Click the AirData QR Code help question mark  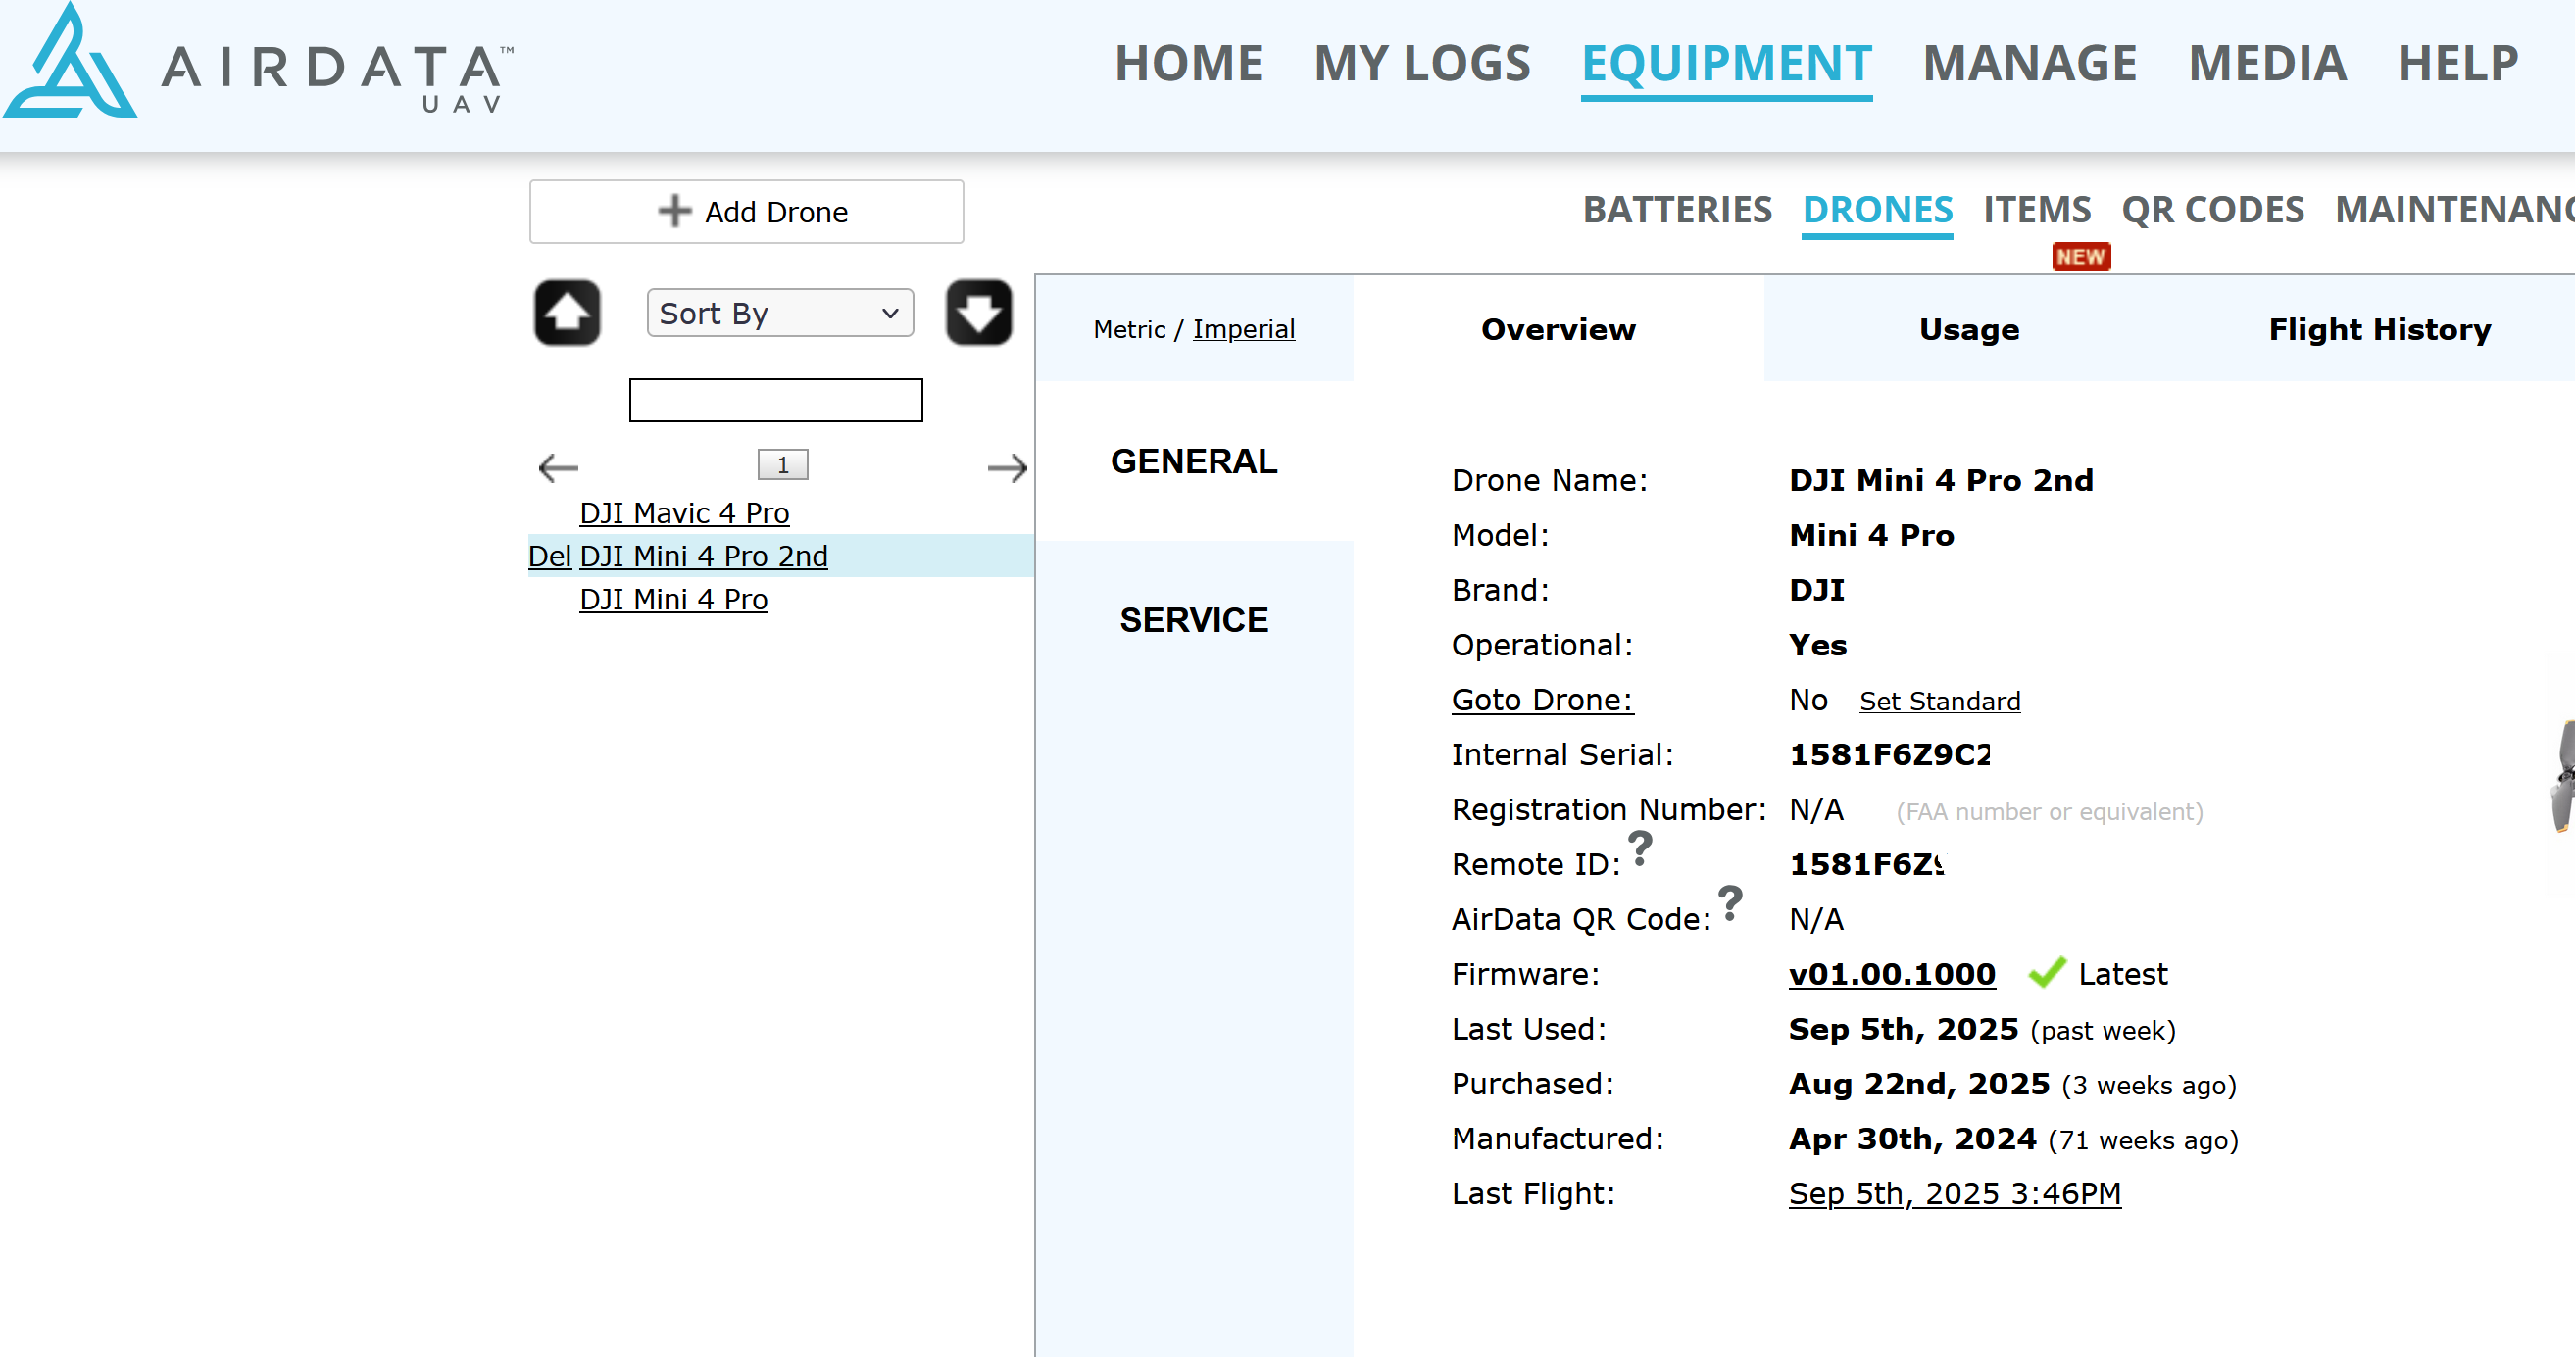(1730, 903)
